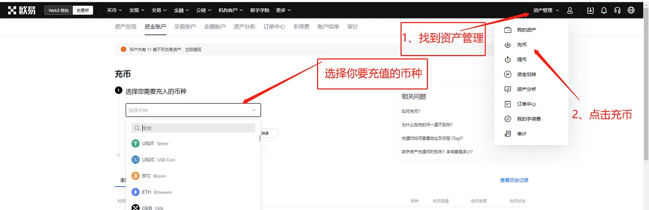Open 充值时如何查看地址及标签 link

[x=432, y=138]
